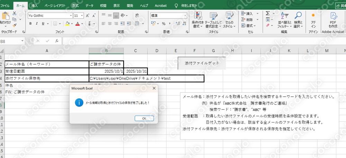Select the cell containing FW: ご請求データの件
Viewport: 346px width, 158px height.
coord(47,92)
